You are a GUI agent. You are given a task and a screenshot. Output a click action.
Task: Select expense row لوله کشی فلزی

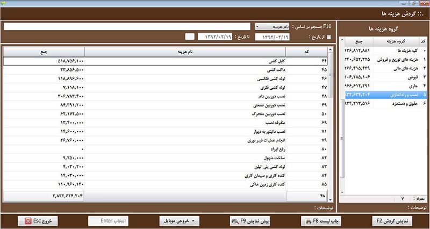click(x=166, y=88)
